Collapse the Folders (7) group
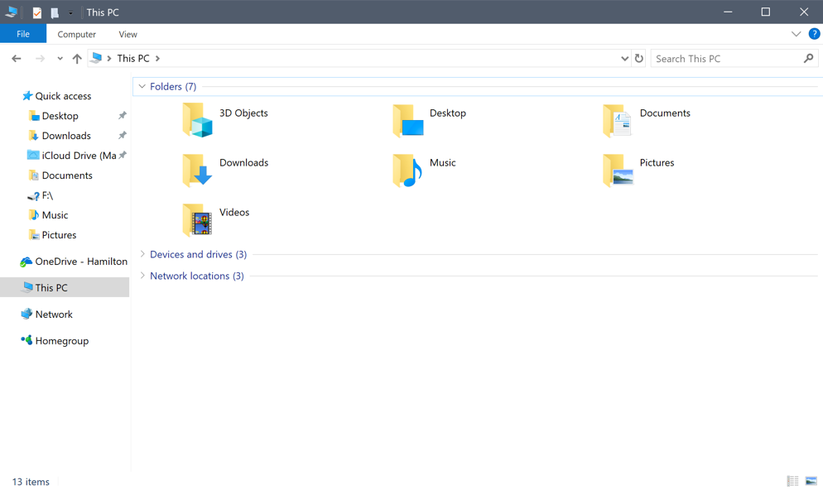This screenshot has width=823, height=490. [x=142, y=87]
